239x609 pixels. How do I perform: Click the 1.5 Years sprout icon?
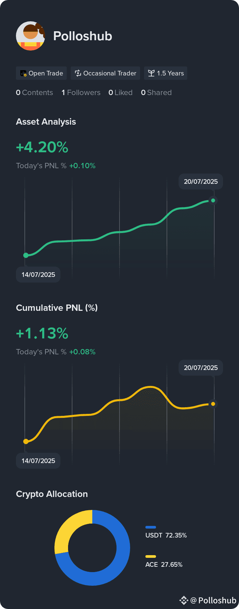pyautogui.click(x=151, y=73)
